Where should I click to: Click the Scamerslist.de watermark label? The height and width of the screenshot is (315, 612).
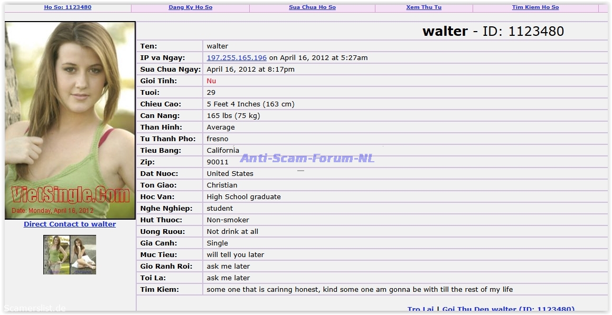pos(35,308)
